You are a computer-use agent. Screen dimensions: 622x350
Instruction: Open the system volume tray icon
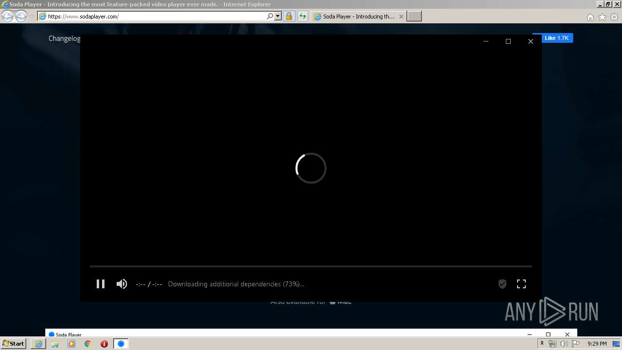564,344
